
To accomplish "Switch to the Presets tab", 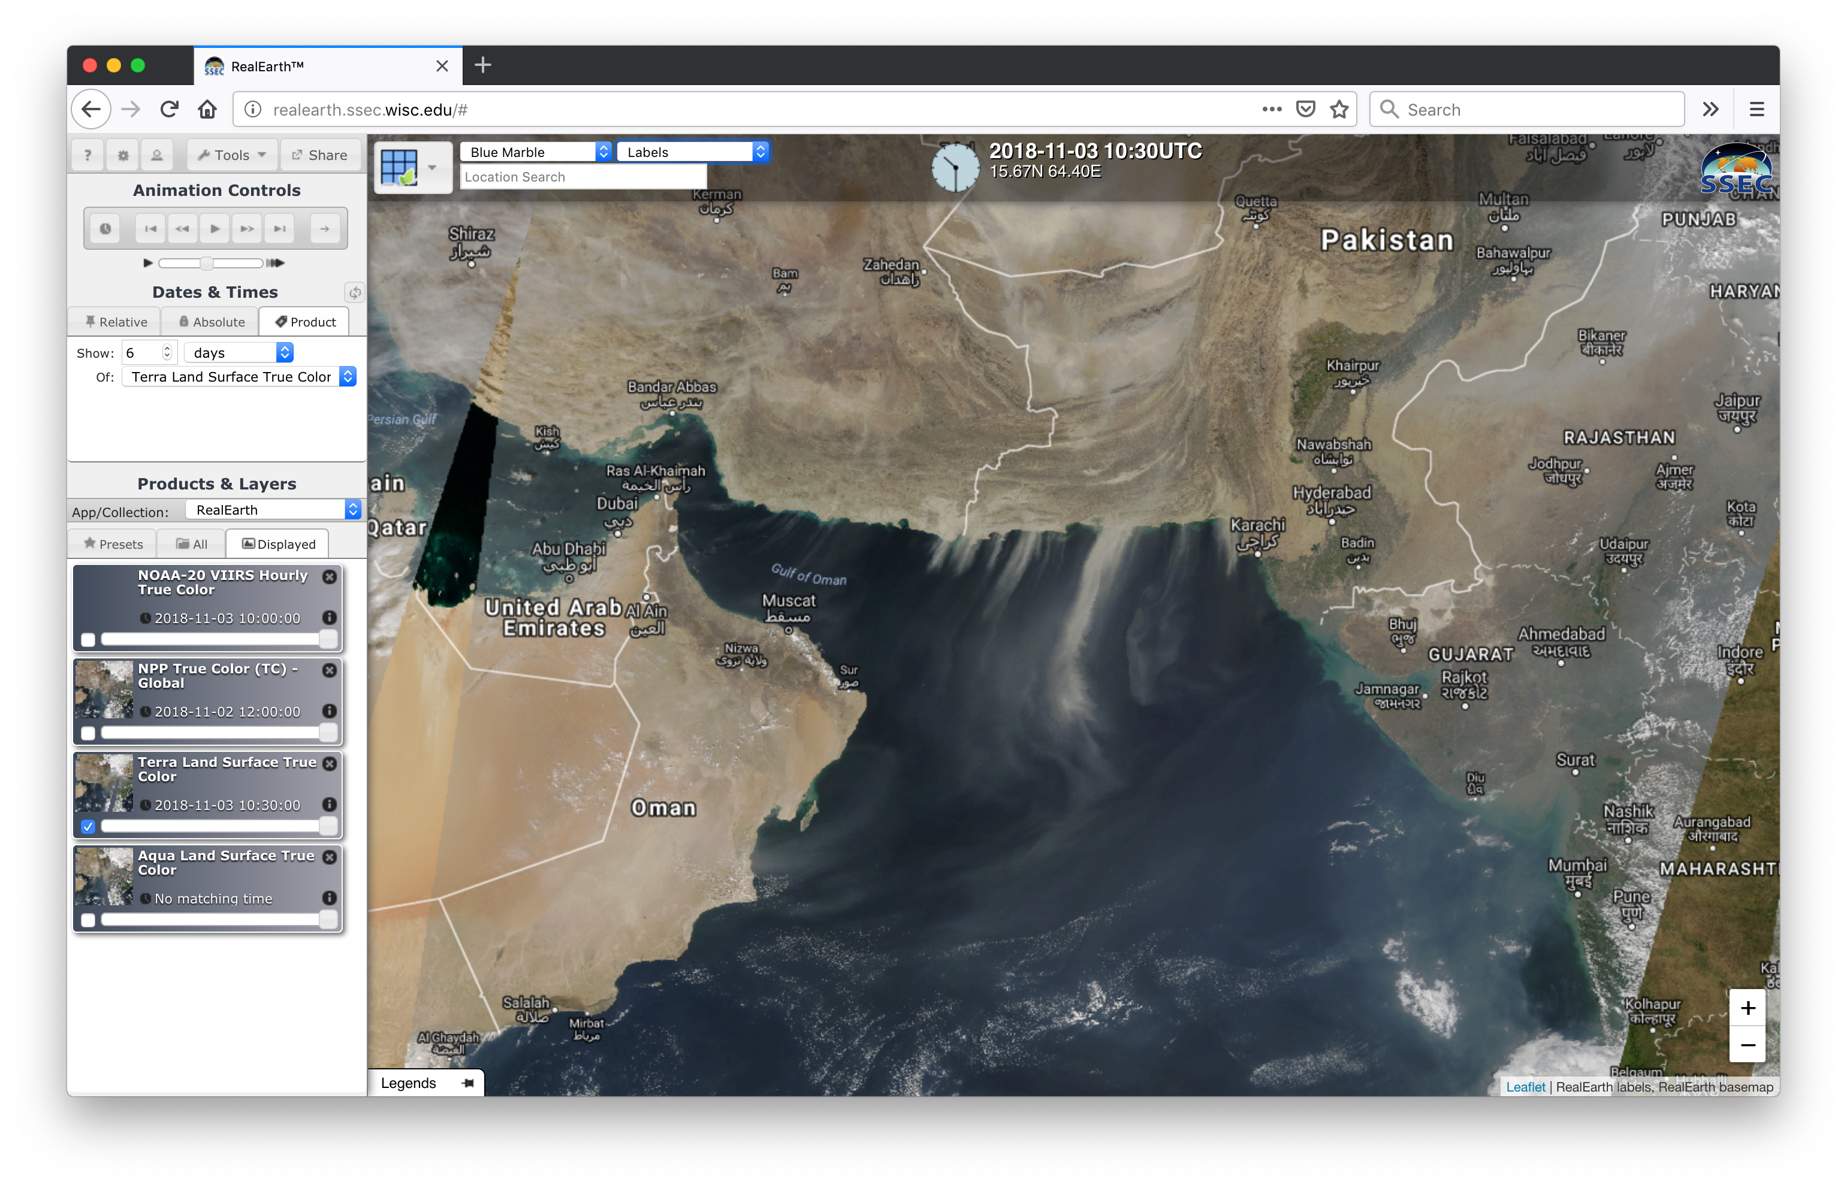I will click(x=113, y=544).
